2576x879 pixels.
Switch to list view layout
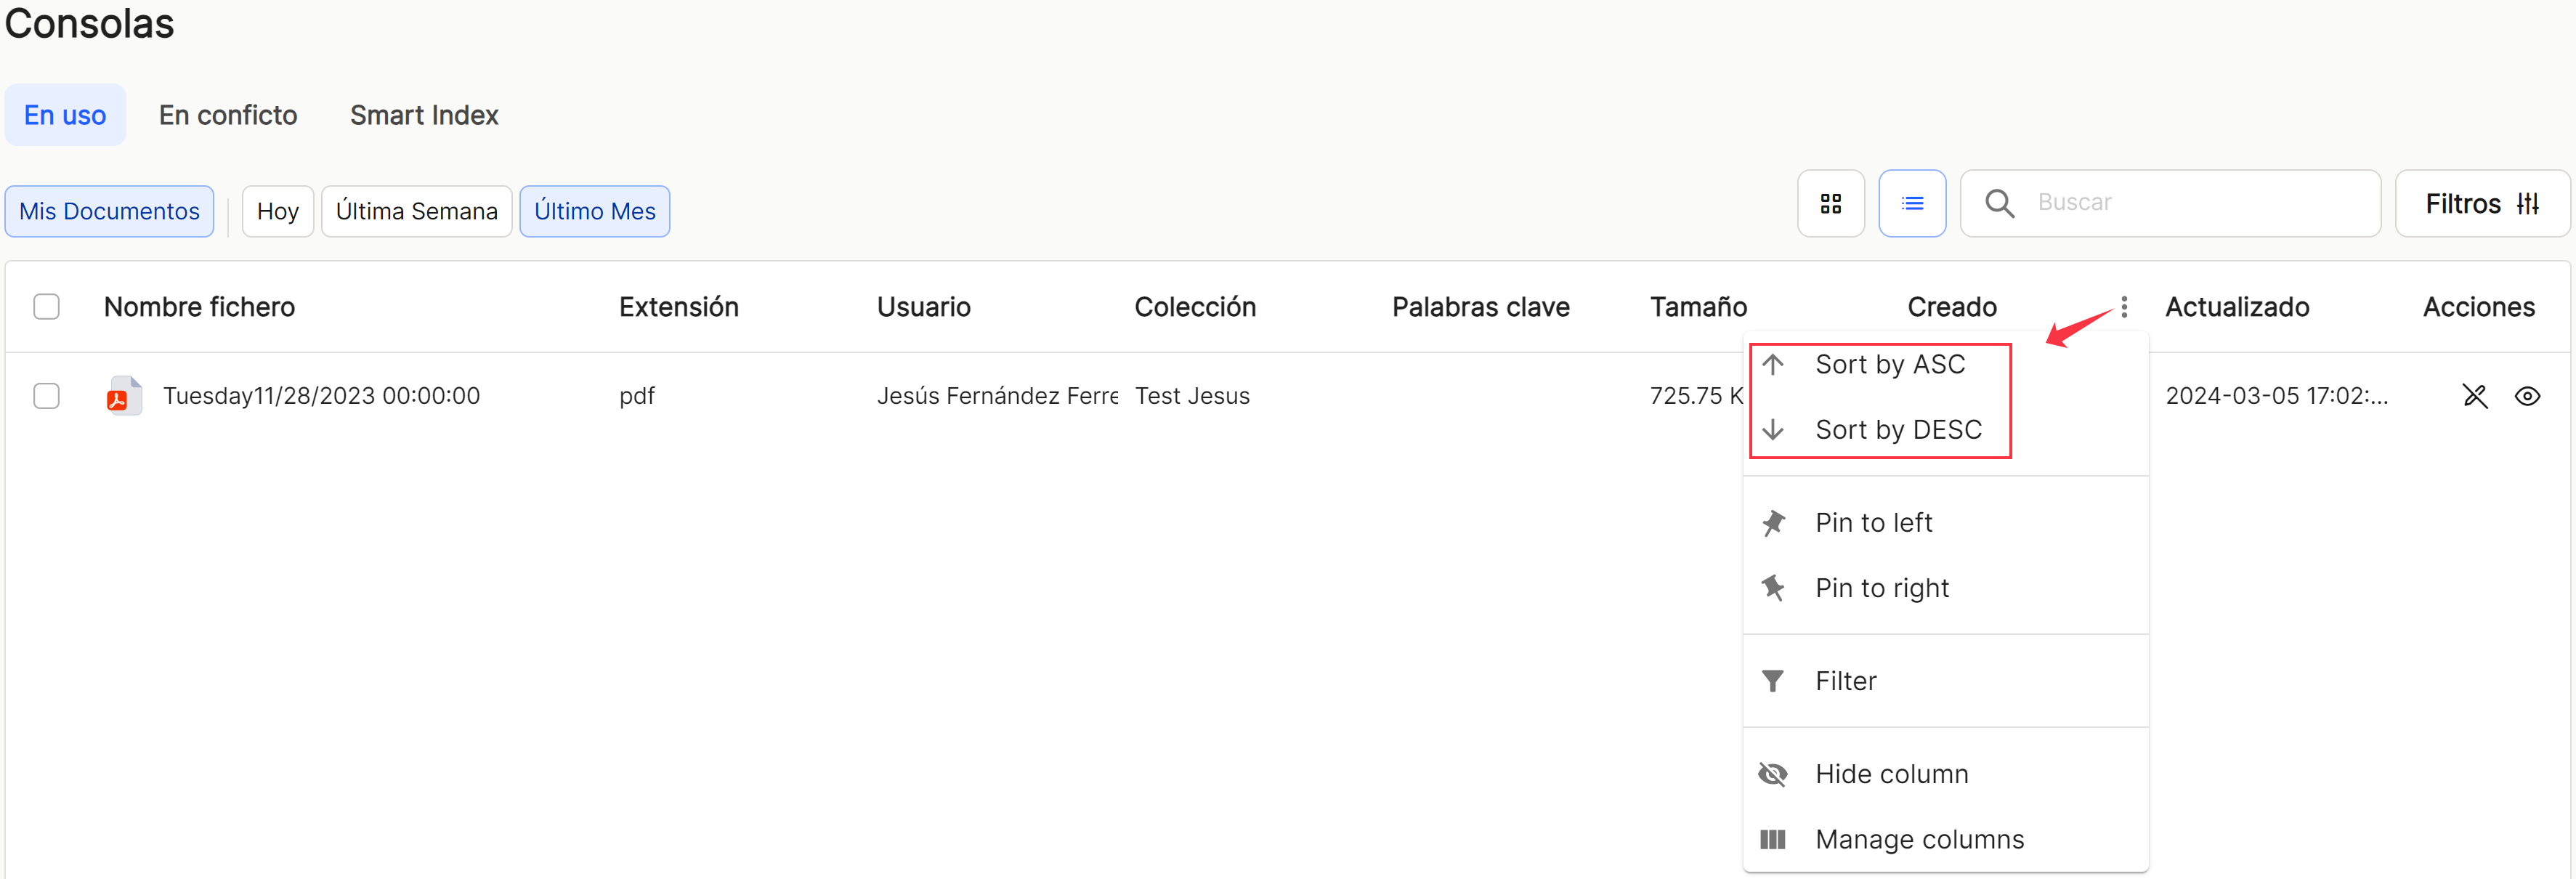point(1912,204)
